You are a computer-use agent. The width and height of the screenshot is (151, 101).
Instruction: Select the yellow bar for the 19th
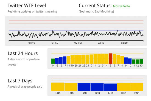(x=137, y=87)
